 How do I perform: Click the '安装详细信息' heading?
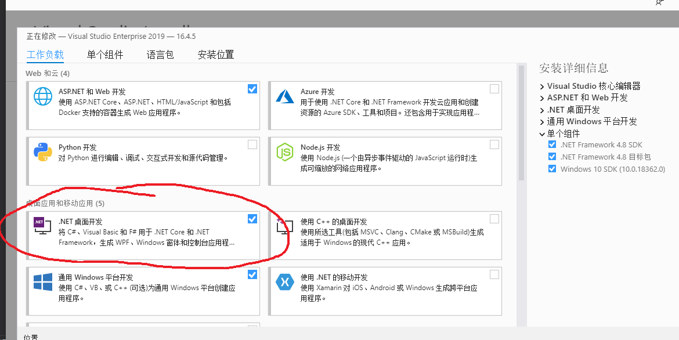(574, 68)
